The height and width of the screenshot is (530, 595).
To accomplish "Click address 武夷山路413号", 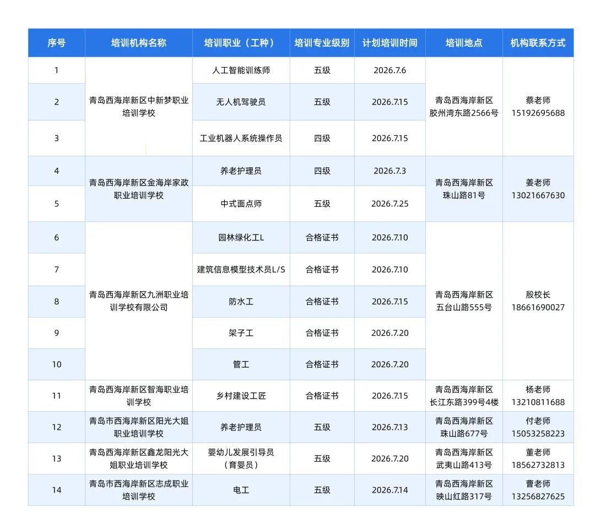I will coord(464,465).
